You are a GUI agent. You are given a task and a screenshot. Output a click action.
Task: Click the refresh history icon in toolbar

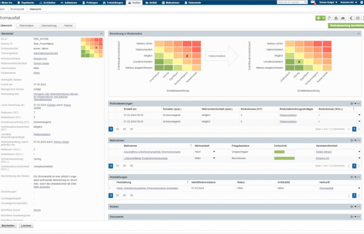click(x=330, y=18)
